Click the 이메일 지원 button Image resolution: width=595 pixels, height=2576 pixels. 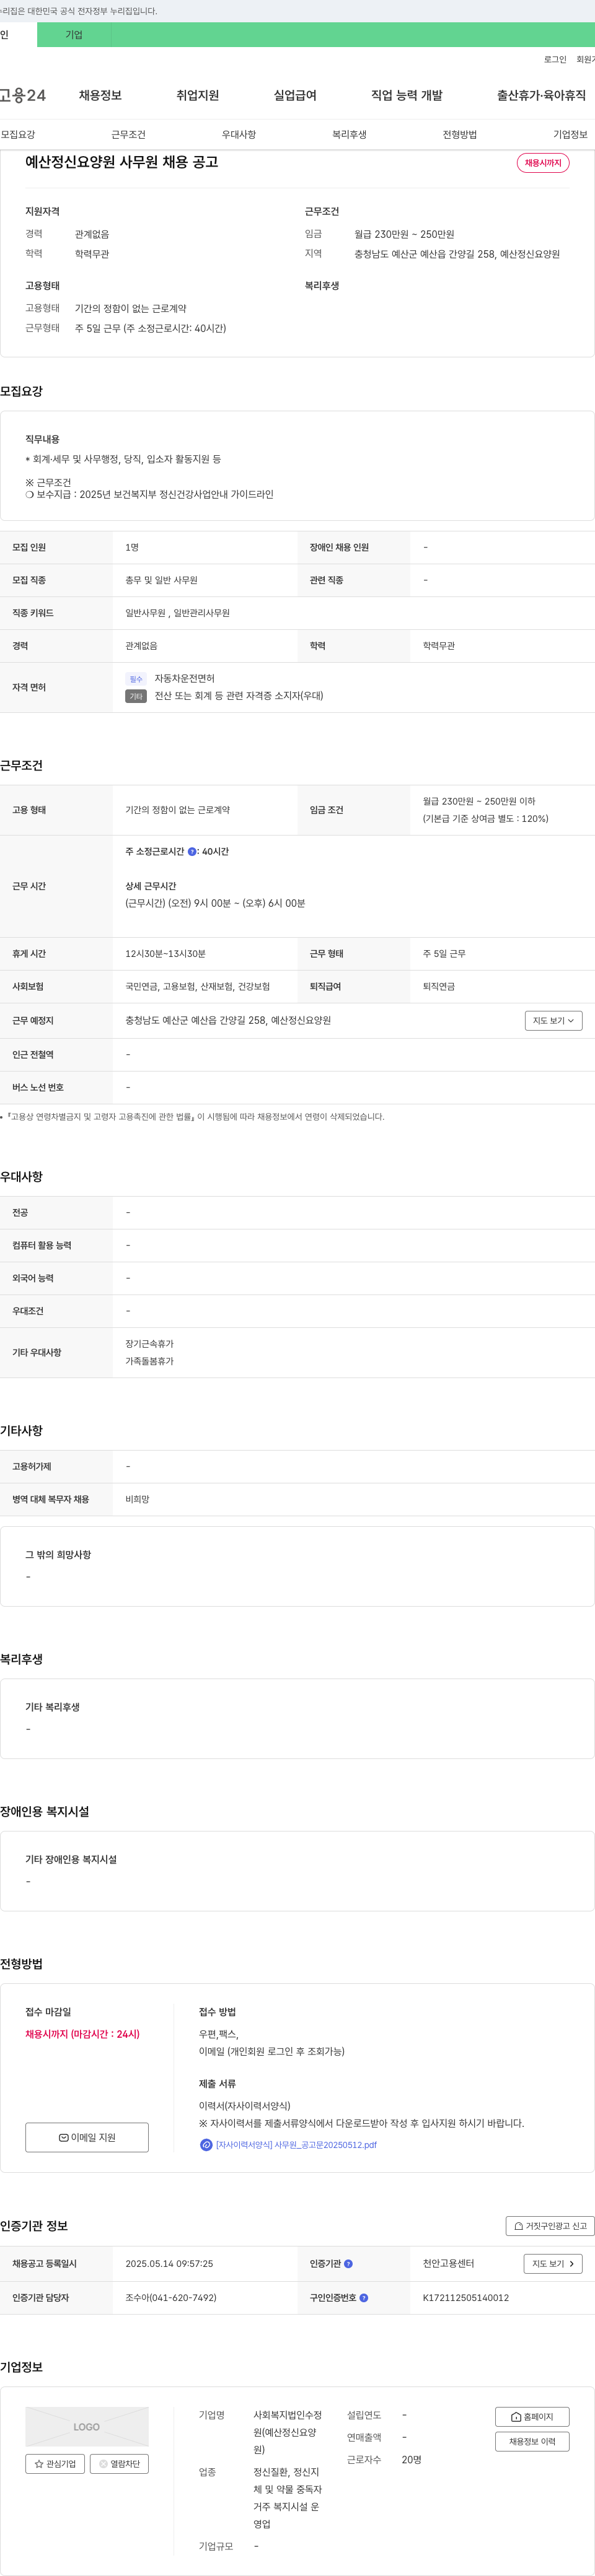(87, 2138)
